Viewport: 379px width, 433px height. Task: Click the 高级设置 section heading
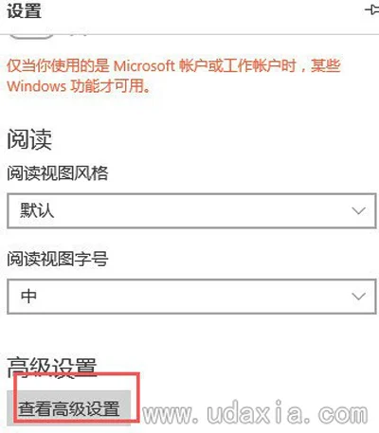click(52, 368)
